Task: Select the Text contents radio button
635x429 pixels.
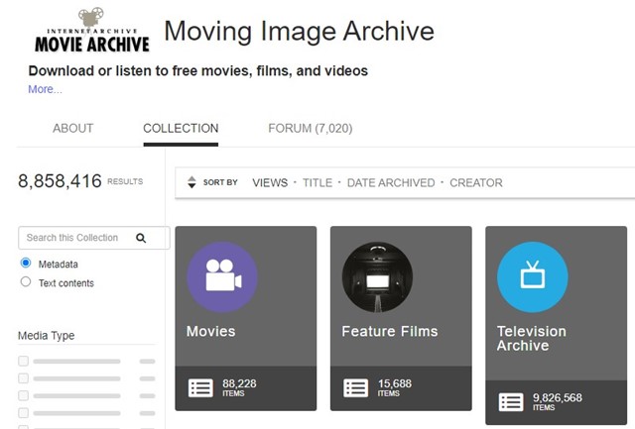Action: [x=26, y=282]
